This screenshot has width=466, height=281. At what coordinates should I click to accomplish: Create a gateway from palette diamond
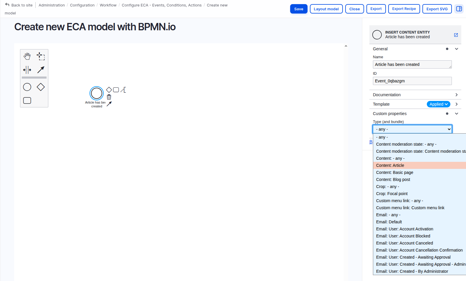(41, 87)
